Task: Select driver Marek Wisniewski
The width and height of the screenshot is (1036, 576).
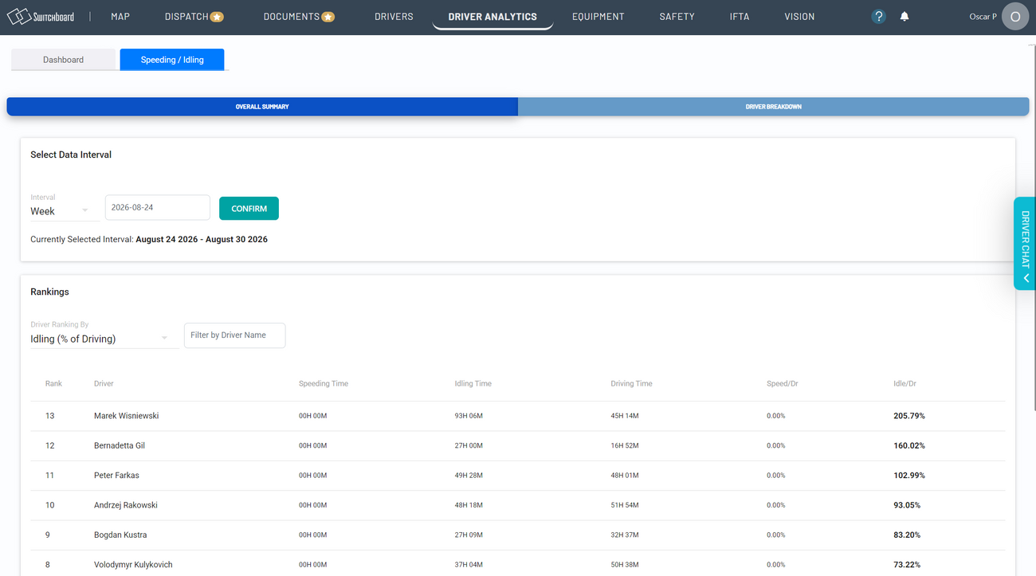Action: tap(126, 416)
